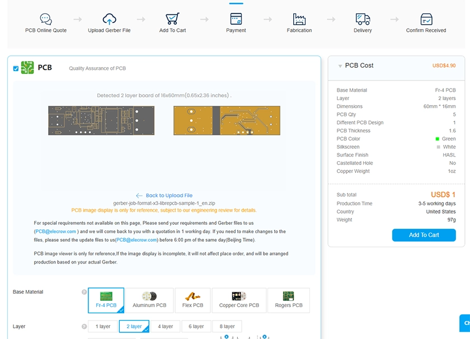Click the Base Material help question icon

(x=84, y=292)
